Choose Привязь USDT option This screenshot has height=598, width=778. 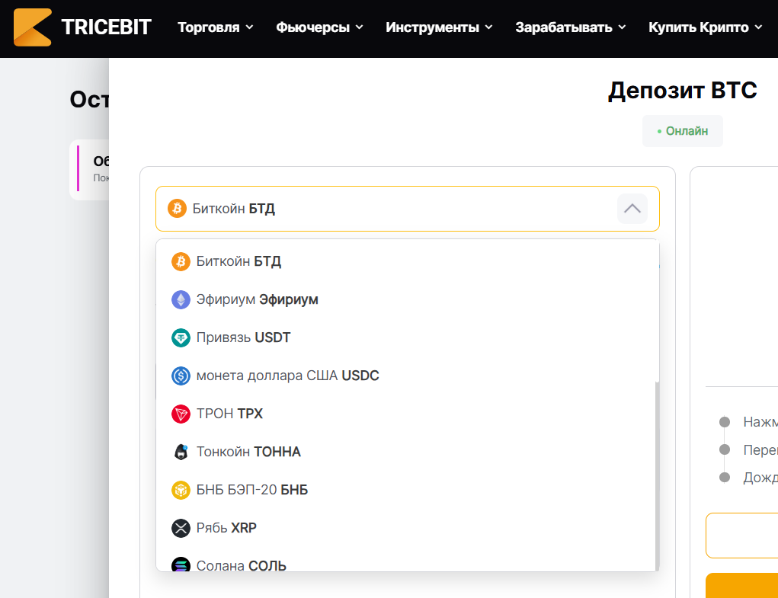pos(406,337)
